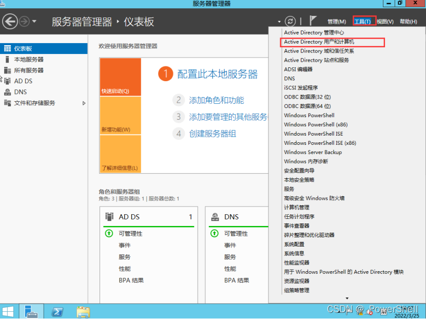The height and width of the screenshot is (319, 426).
Task: Open the 管理(M) menu
Action: (337, 22)
